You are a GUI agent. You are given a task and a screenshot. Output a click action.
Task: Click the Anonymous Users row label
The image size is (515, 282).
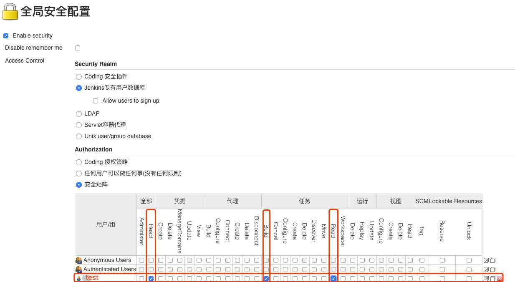click(107, 260)
